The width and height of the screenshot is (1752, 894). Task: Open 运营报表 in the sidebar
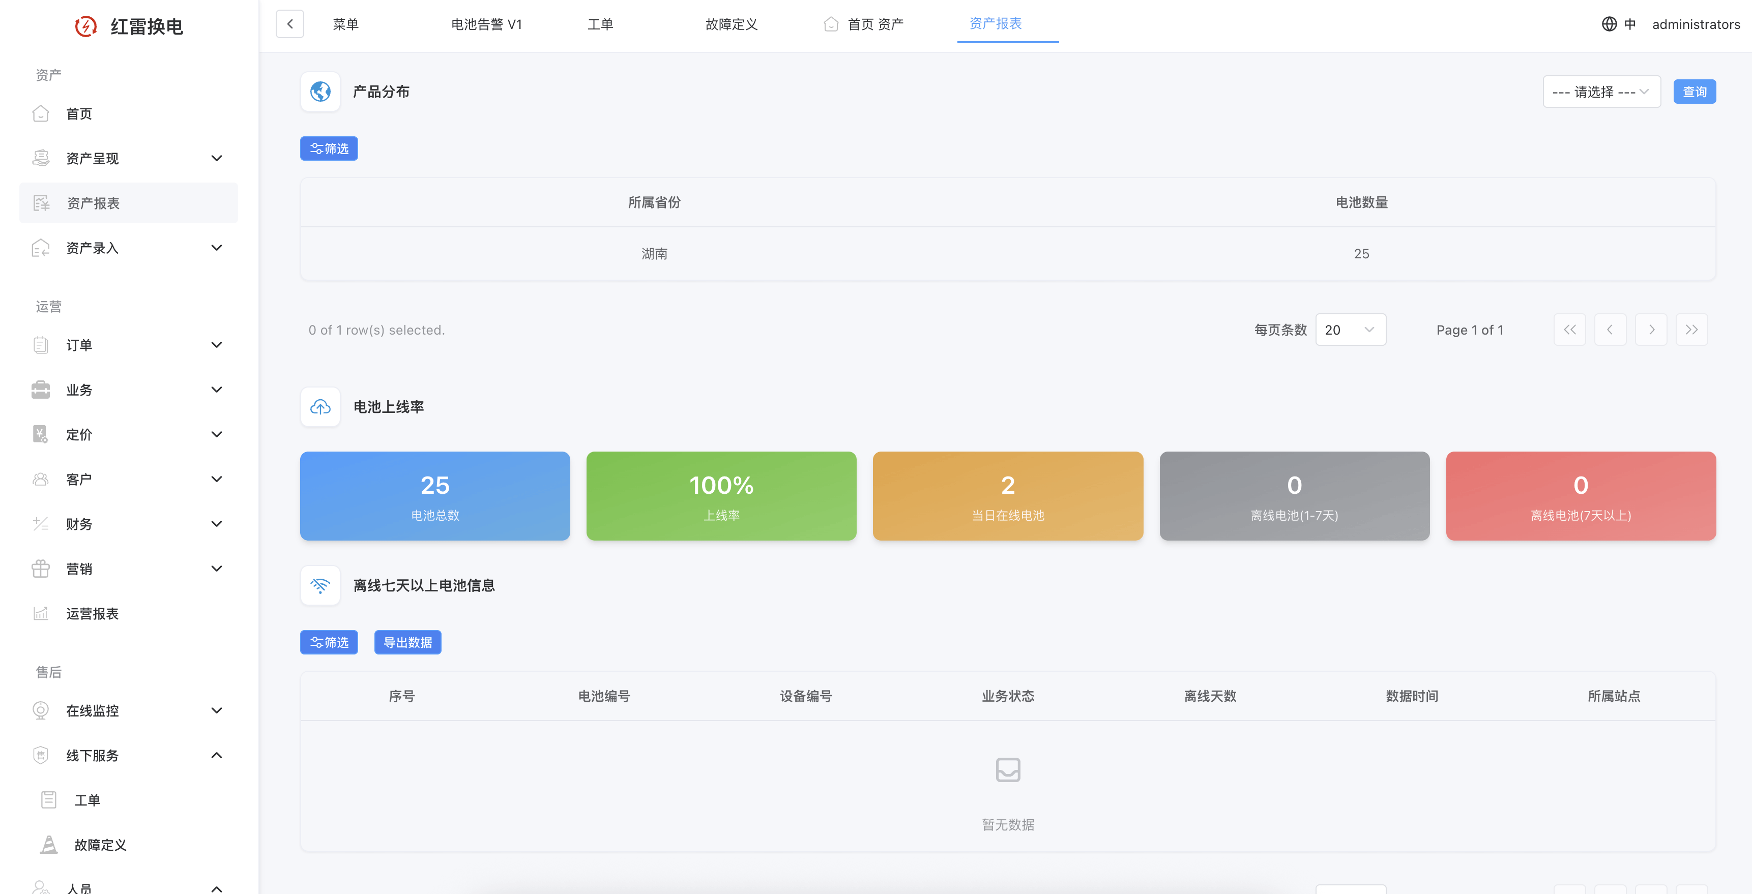click(92, 614)
